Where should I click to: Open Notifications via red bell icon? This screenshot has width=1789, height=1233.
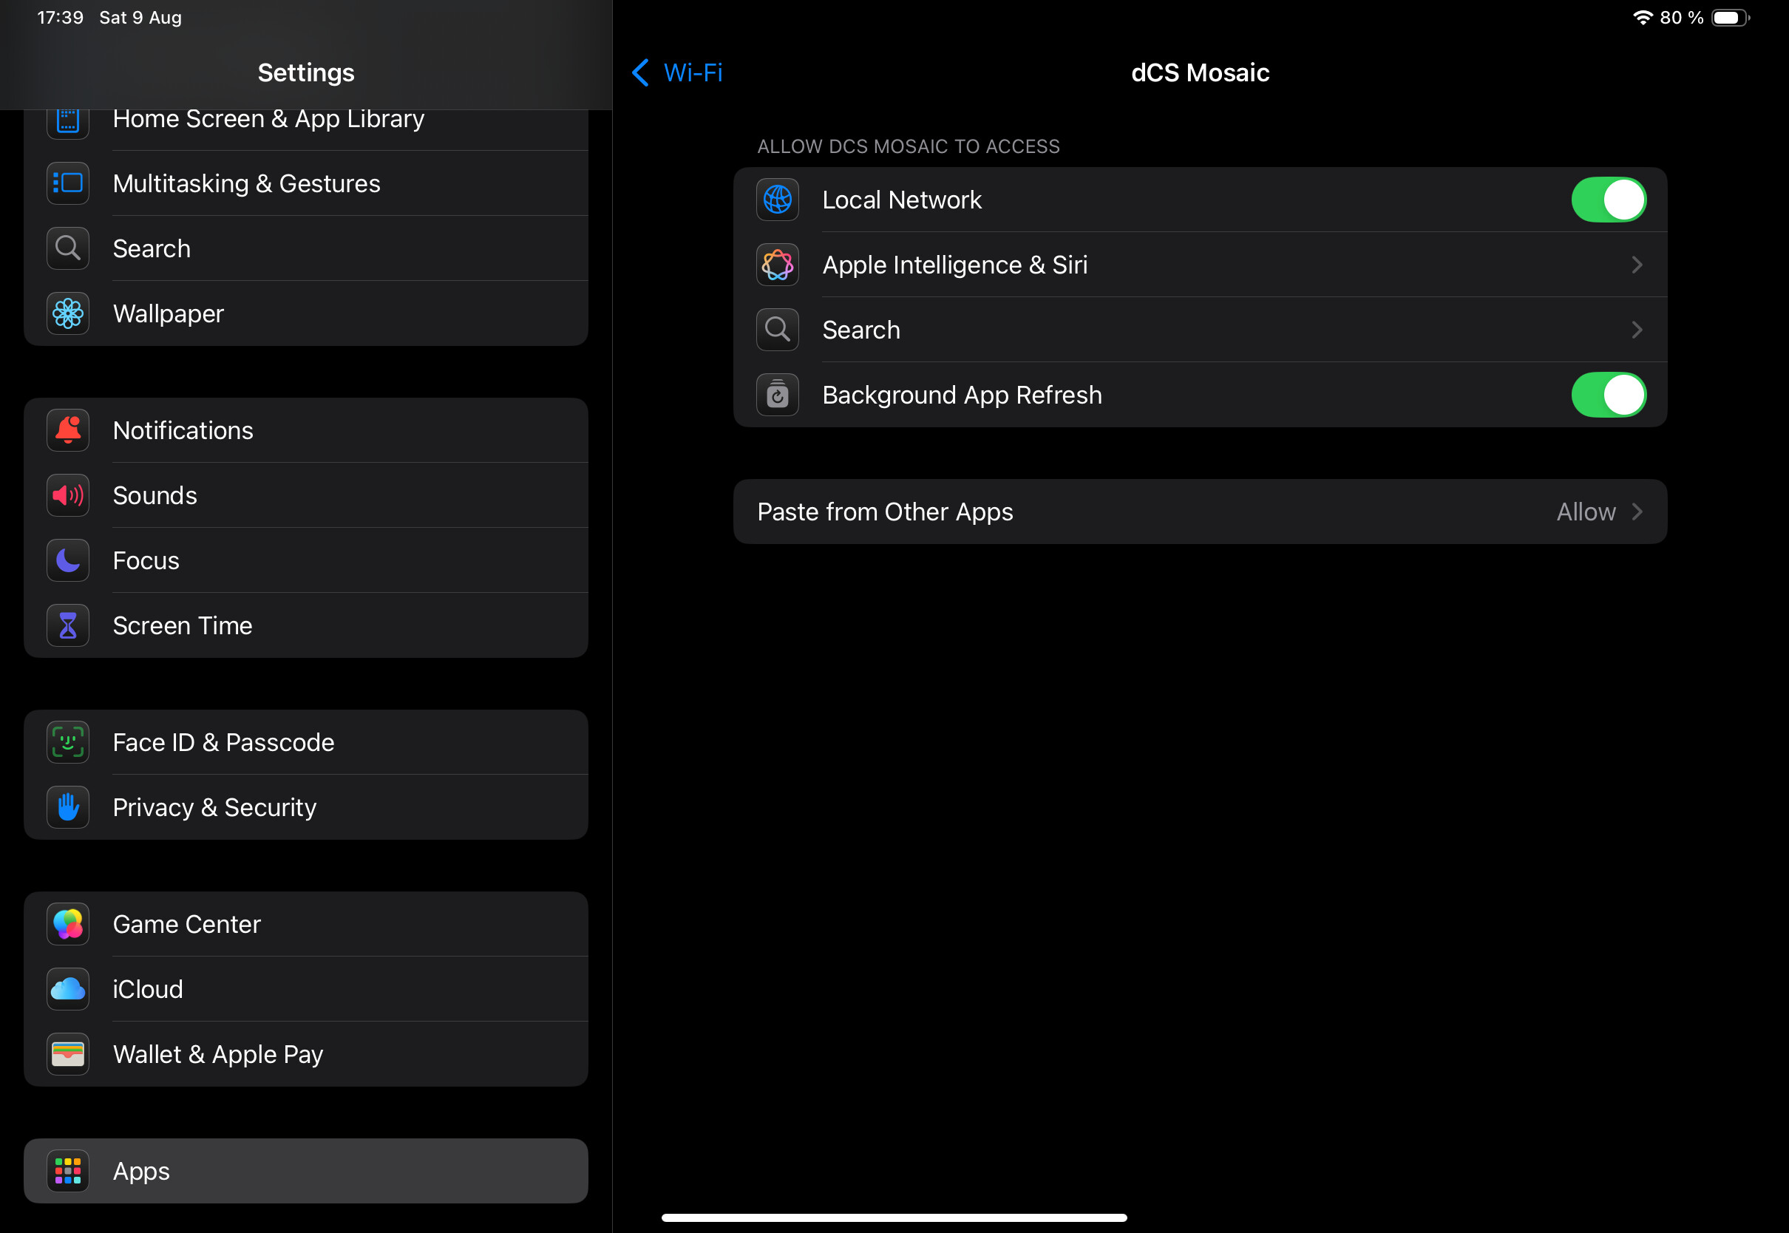pyautogui.click(x=68, y=430)
